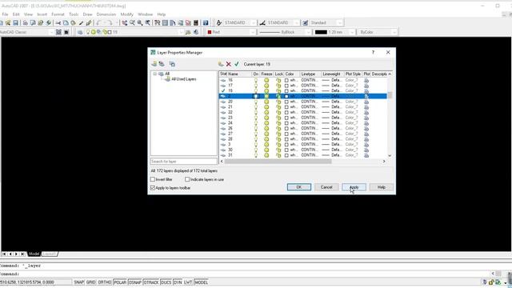Check the Invert filter checkbox
This screenshot has height=288, width=512.
(x=153, y=179)
